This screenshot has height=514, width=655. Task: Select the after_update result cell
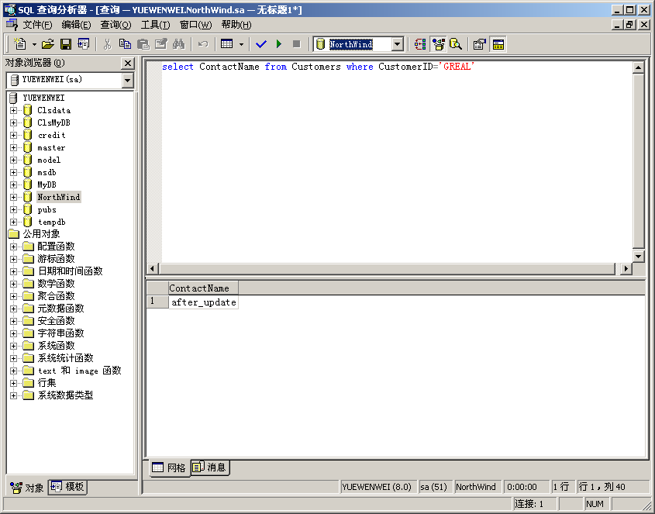pos(203,302)
